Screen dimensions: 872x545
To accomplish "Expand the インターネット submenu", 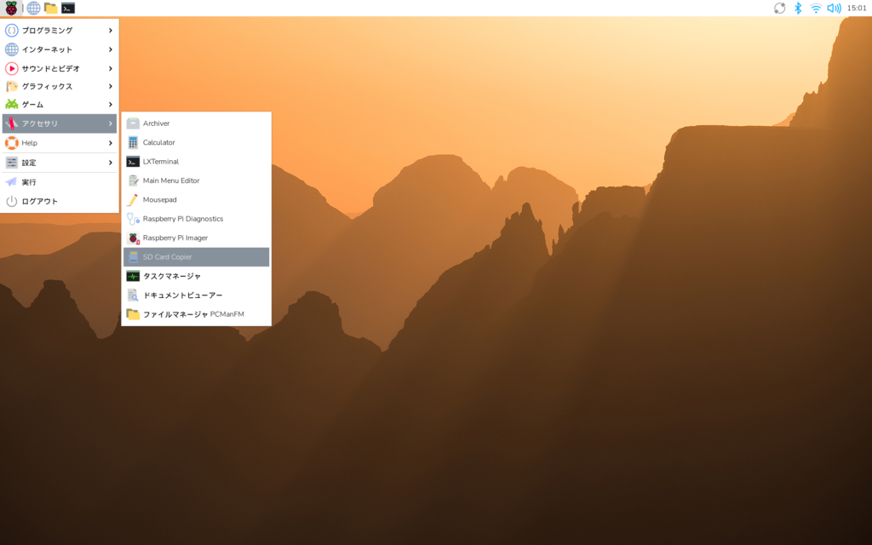I will pyautogui.click(x=60, y=49).
